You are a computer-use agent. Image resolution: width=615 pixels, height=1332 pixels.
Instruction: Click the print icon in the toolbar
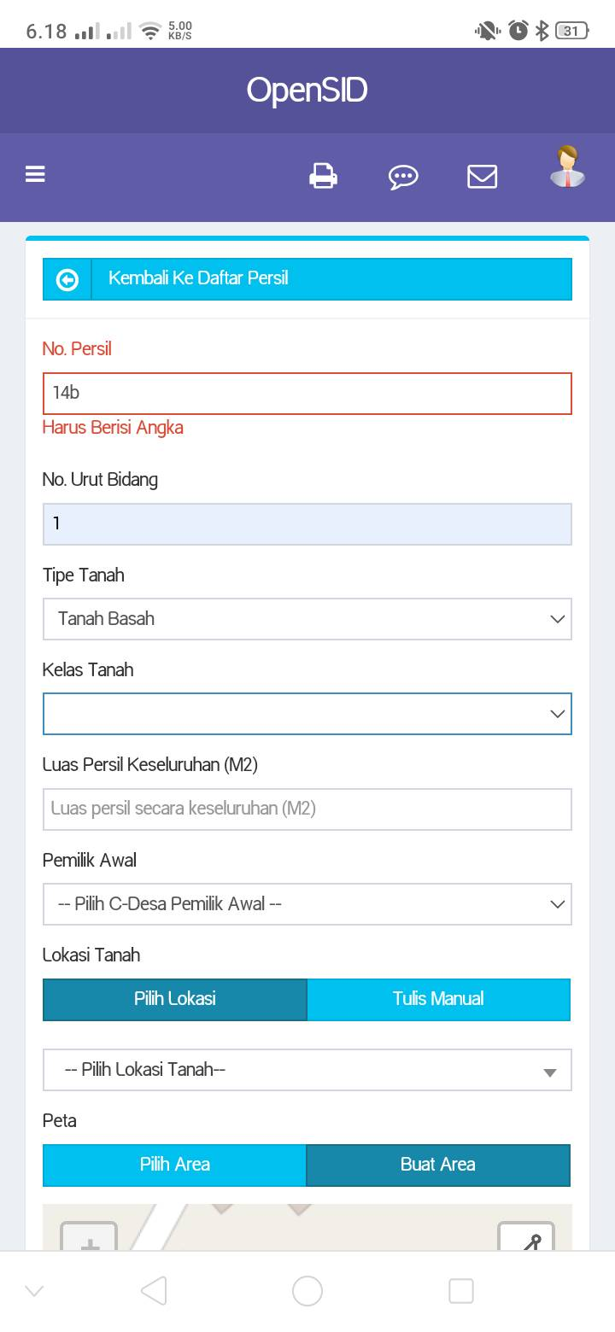pyautogui.click(x=324, y=177)
